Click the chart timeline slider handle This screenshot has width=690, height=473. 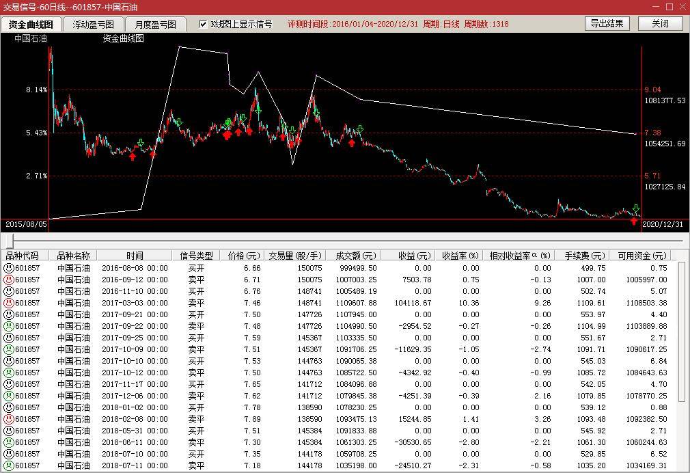coord(10,241)
